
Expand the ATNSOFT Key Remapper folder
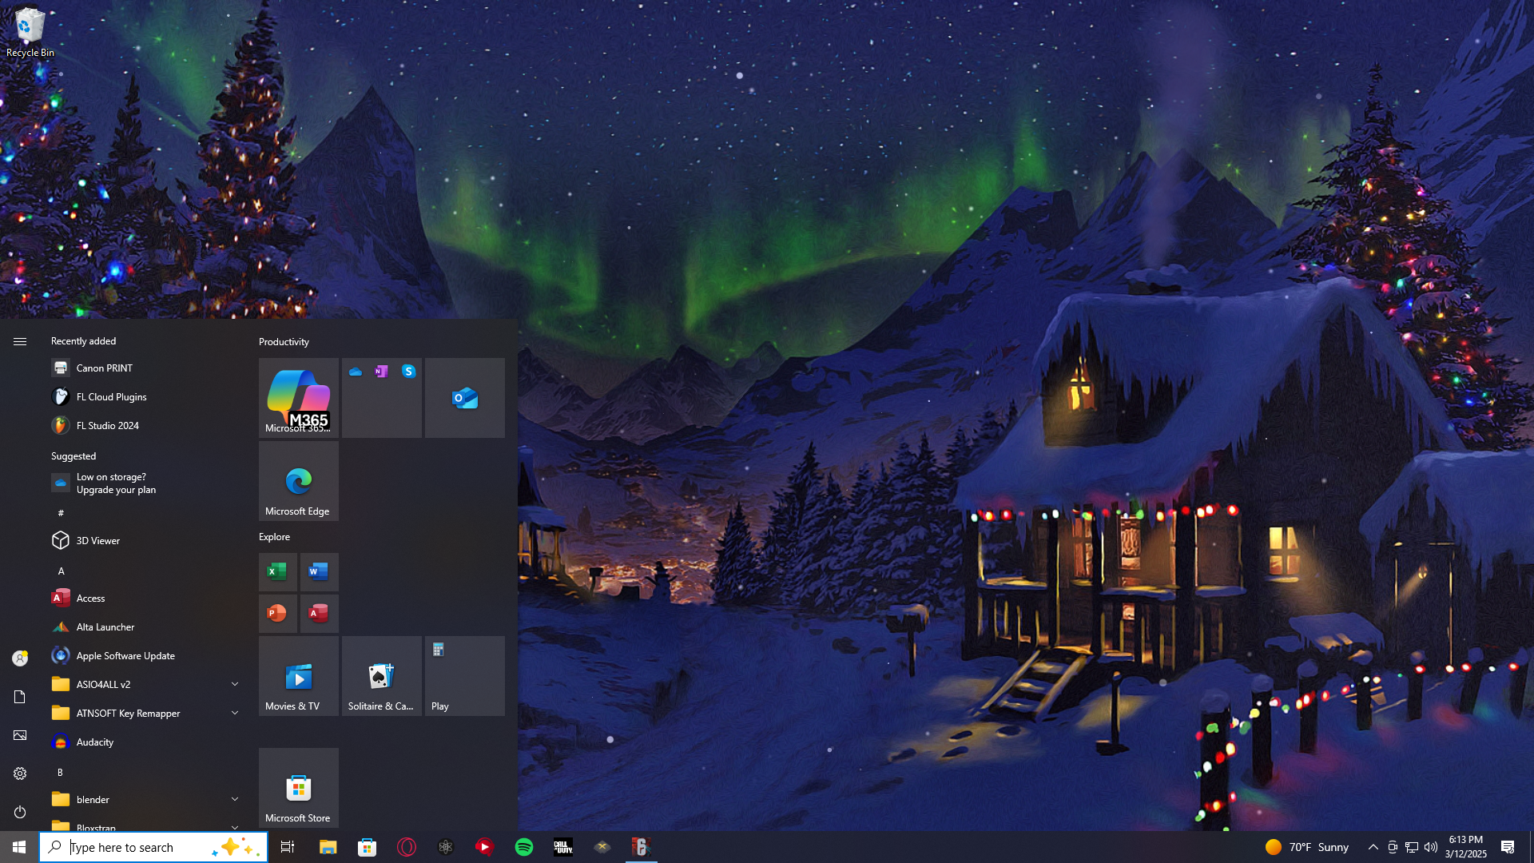(x=235, y=713)
